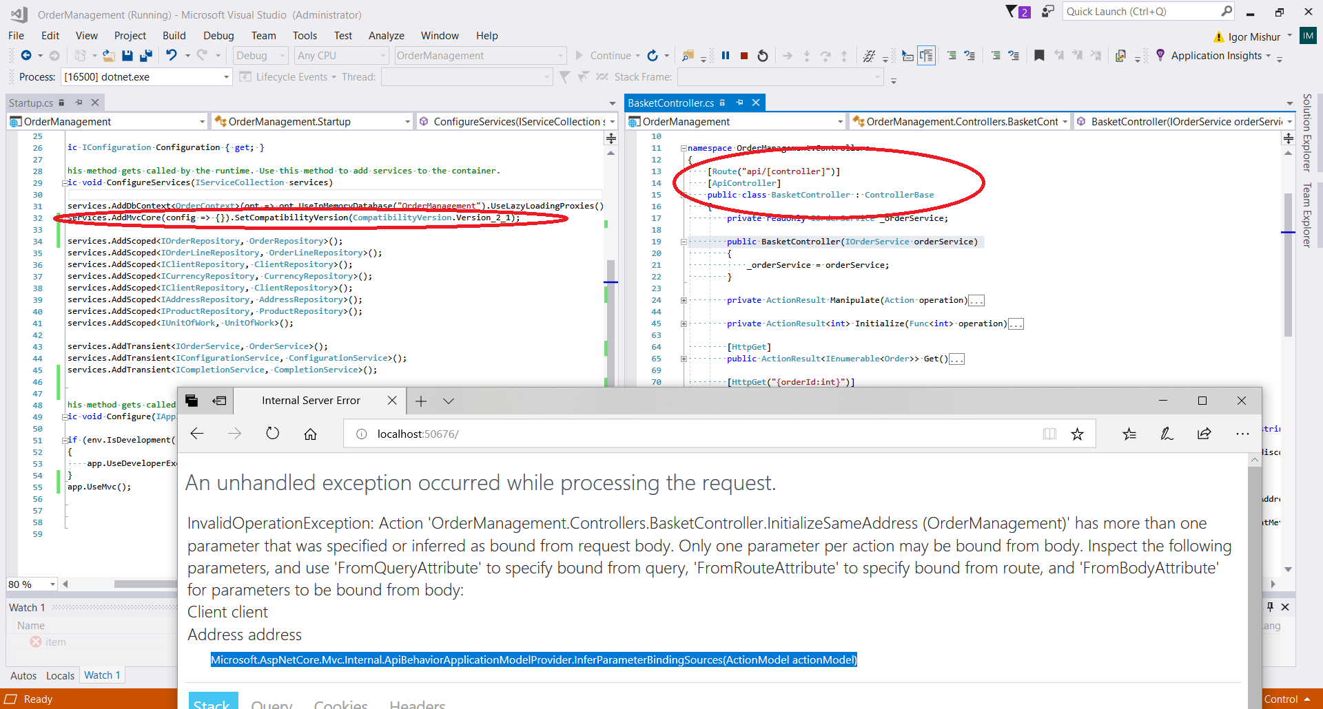Restart the debug session
The image size is (1323, 709).
coord(763,56)
